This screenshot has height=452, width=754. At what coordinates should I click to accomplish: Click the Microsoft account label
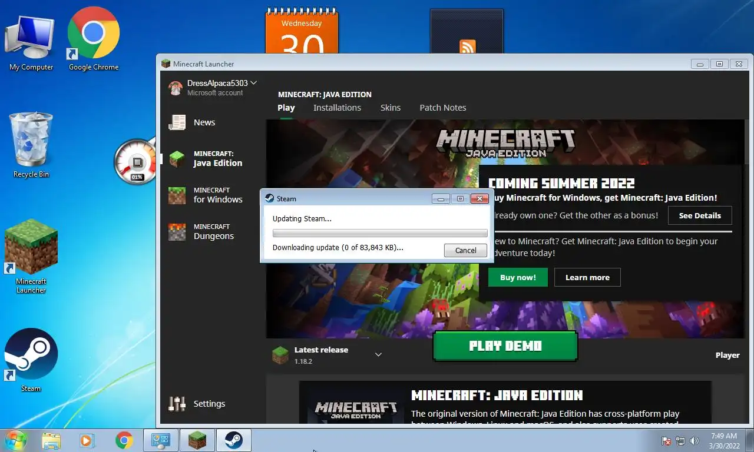click(x=215, y=93)
